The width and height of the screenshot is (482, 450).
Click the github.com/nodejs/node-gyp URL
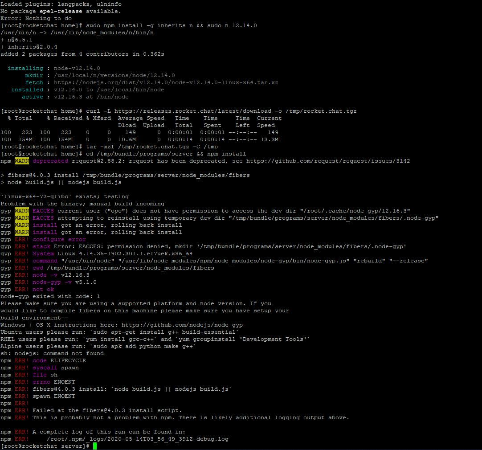point(182,325)
